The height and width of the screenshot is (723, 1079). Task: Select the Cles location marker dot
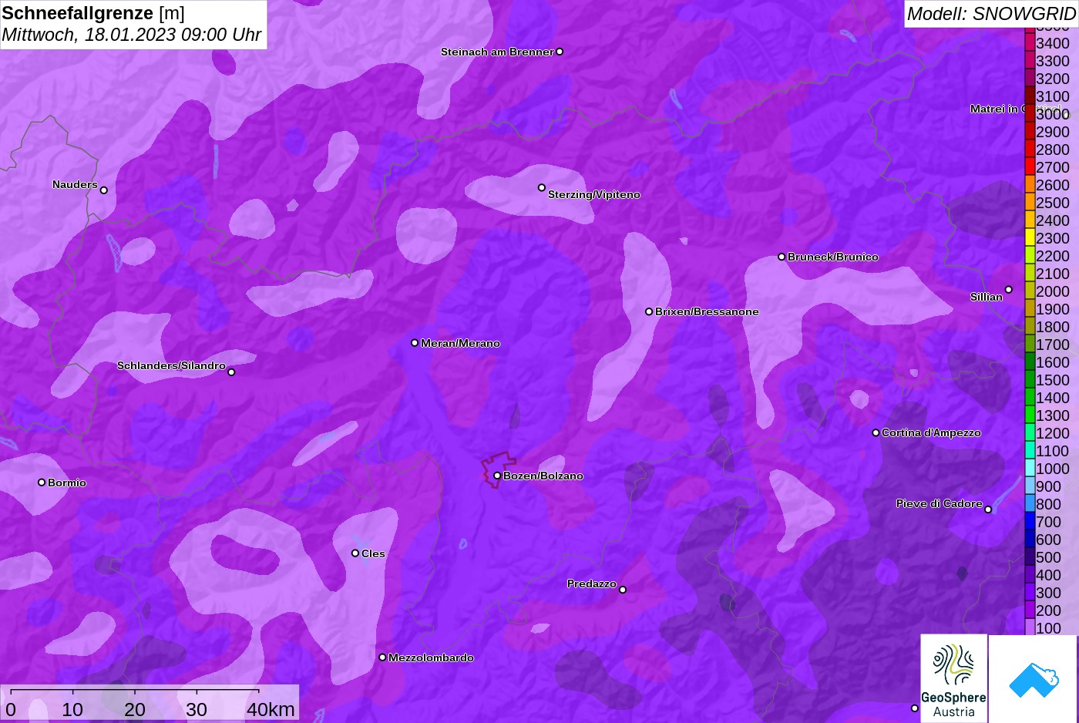(355, 553)
